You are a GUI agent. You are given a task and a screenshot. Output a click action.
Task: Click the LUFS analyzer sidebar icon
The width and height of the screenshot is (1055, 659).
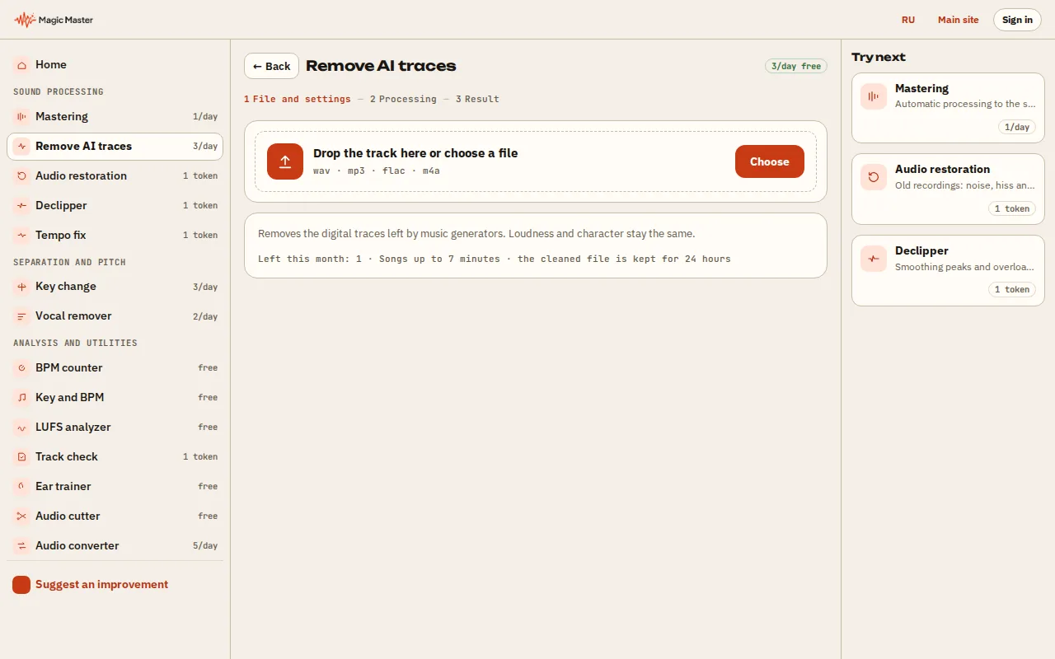coord(21,427)
